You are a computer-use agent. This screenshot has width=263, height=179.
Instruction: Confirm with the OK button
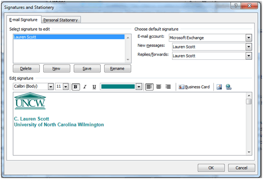click(x=211, y=168)
